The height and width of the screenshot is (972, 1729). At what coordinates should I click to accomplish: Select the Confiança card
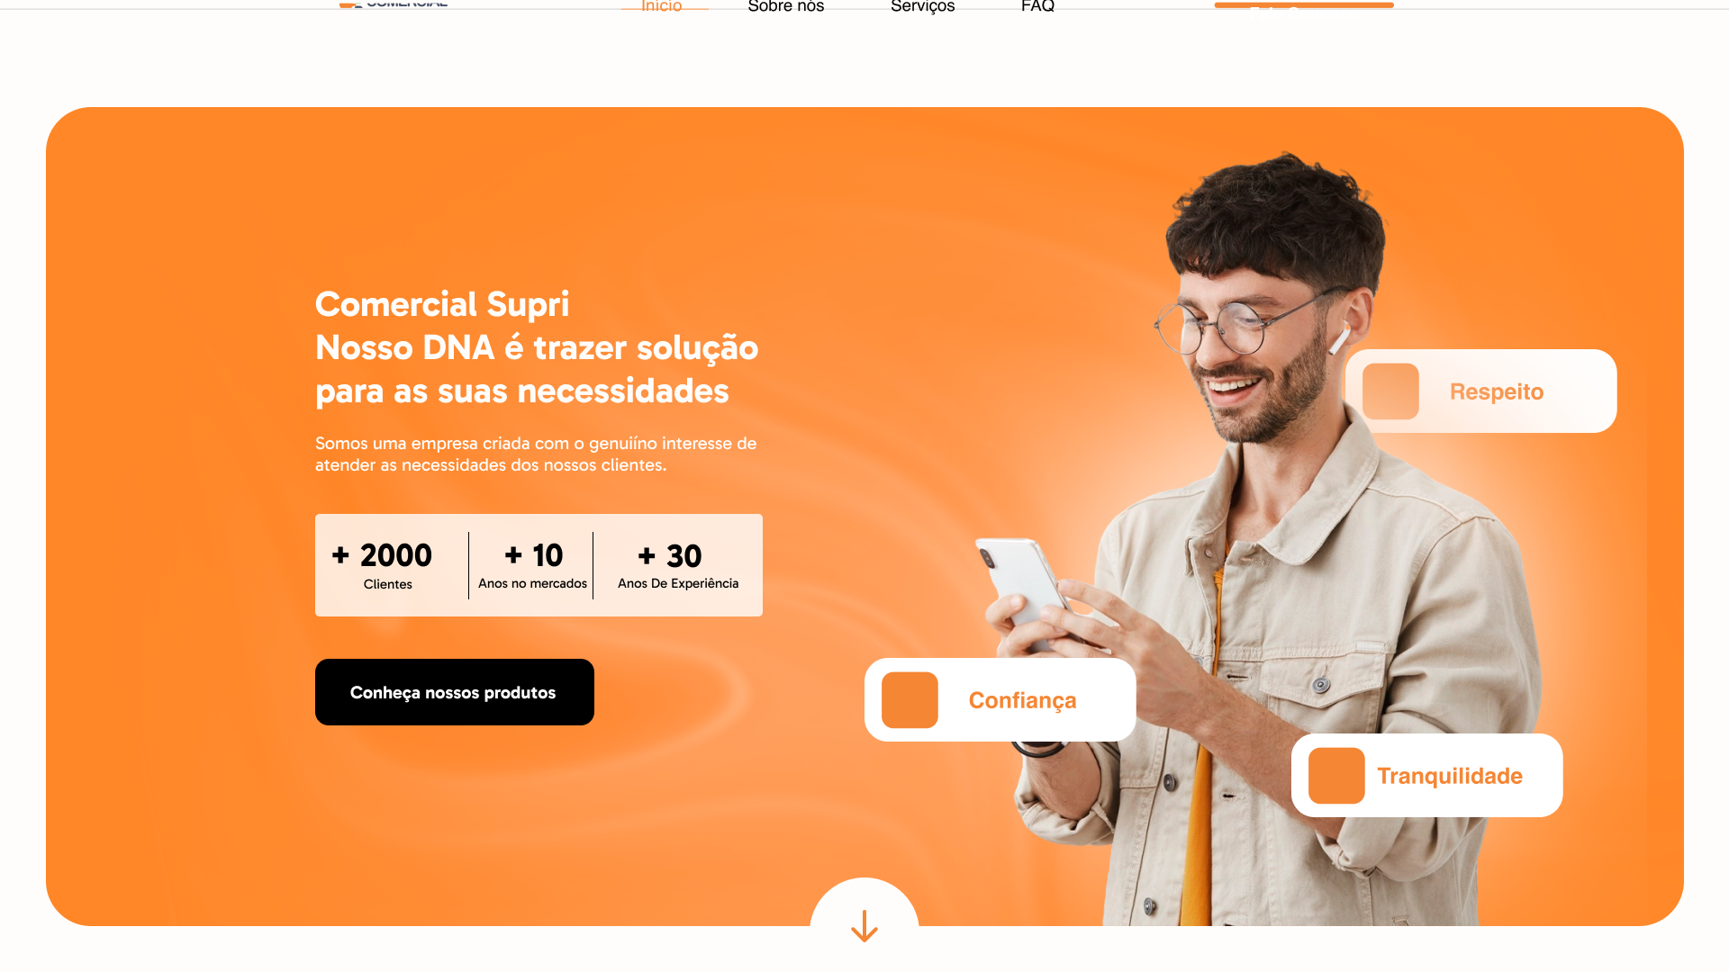[x=1000, y=700]
